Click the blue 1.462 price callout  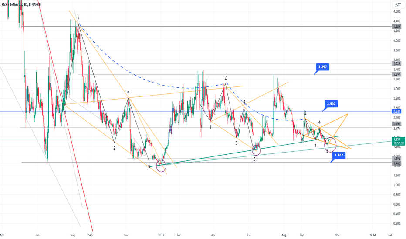tap(338, 155)
